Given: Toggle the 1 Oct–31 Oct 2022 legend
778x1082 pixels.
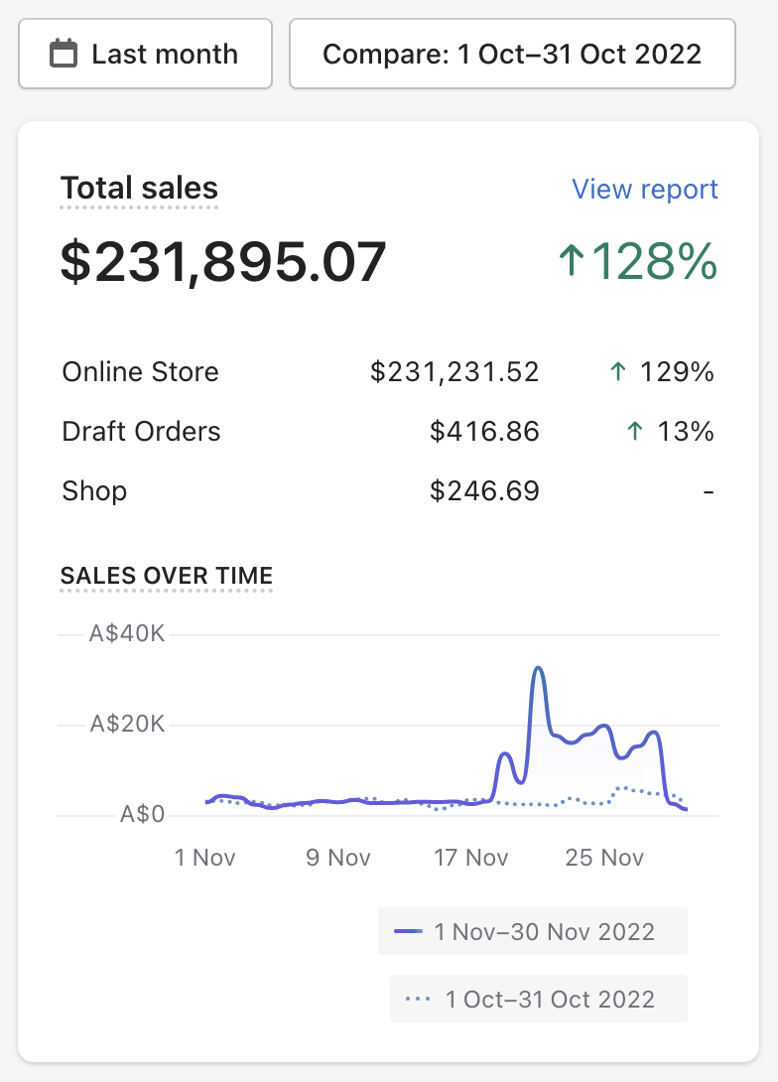Looking at the screenshot, I should [539, 999].
